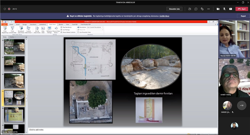Toggle Show Media Controls checkbox

[x=61, y=32]
